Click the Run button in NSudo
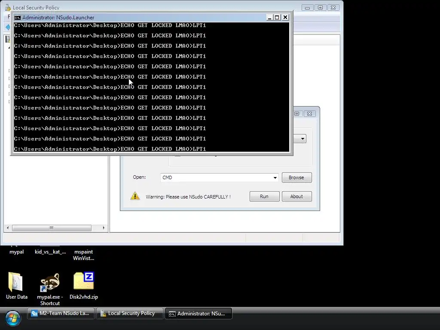The width and height of the screenshot is (440, 330). [264, 196]
